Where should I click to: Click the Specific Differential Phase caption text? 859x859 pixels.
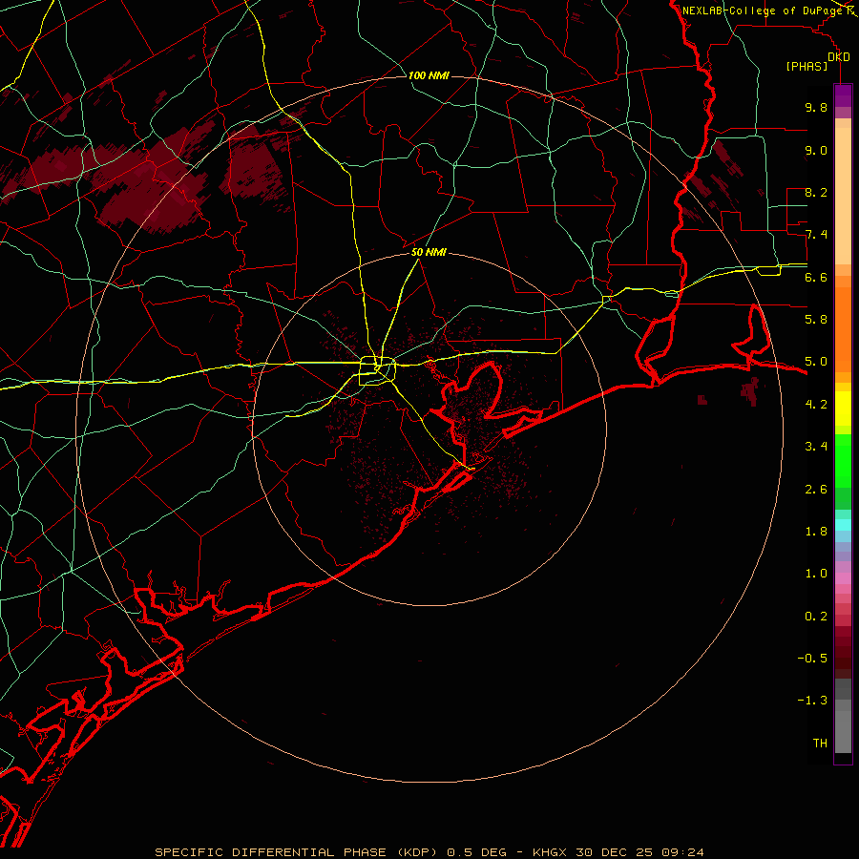429,852
